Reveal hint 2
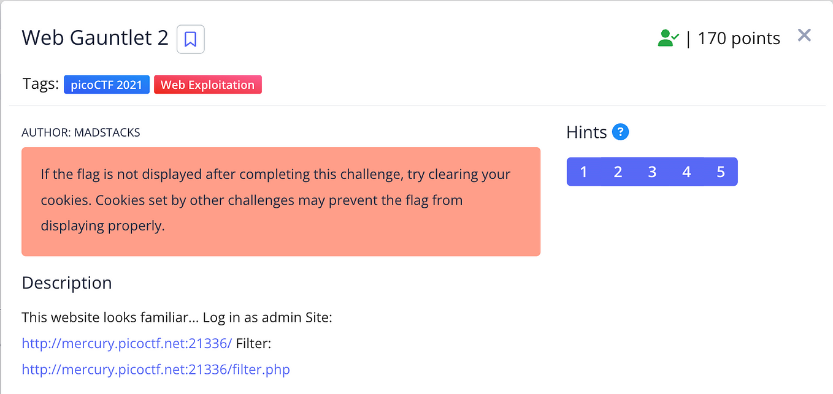Screen dimensions: 833x394 [618, 172]
